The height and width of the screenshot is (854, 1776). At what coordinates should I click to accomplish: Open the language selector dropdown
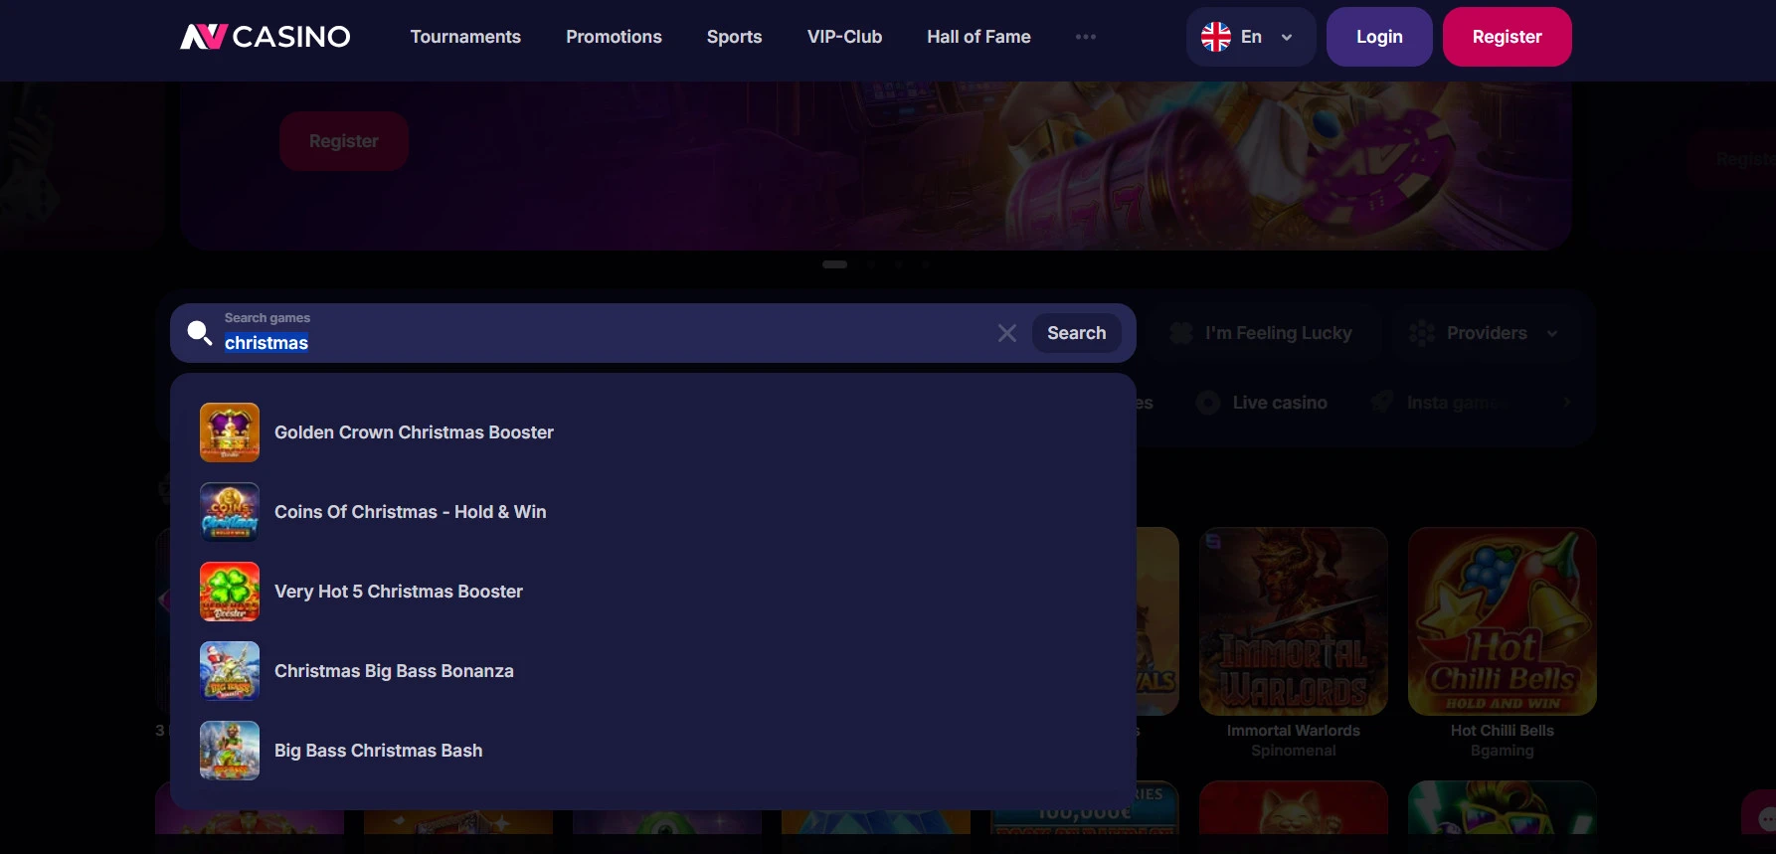pos(1251,37)
